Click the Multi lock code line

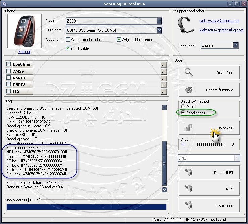pyautogui.click(x=37, y=169)
